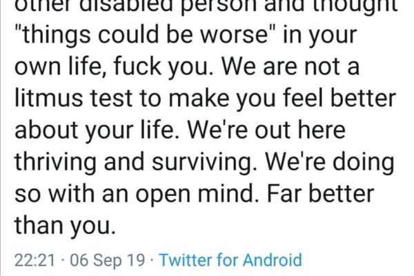This screenshot has height=276, width=414.
Task: Click the 06 Sep 19 date
Action: (x=103, y=260)
